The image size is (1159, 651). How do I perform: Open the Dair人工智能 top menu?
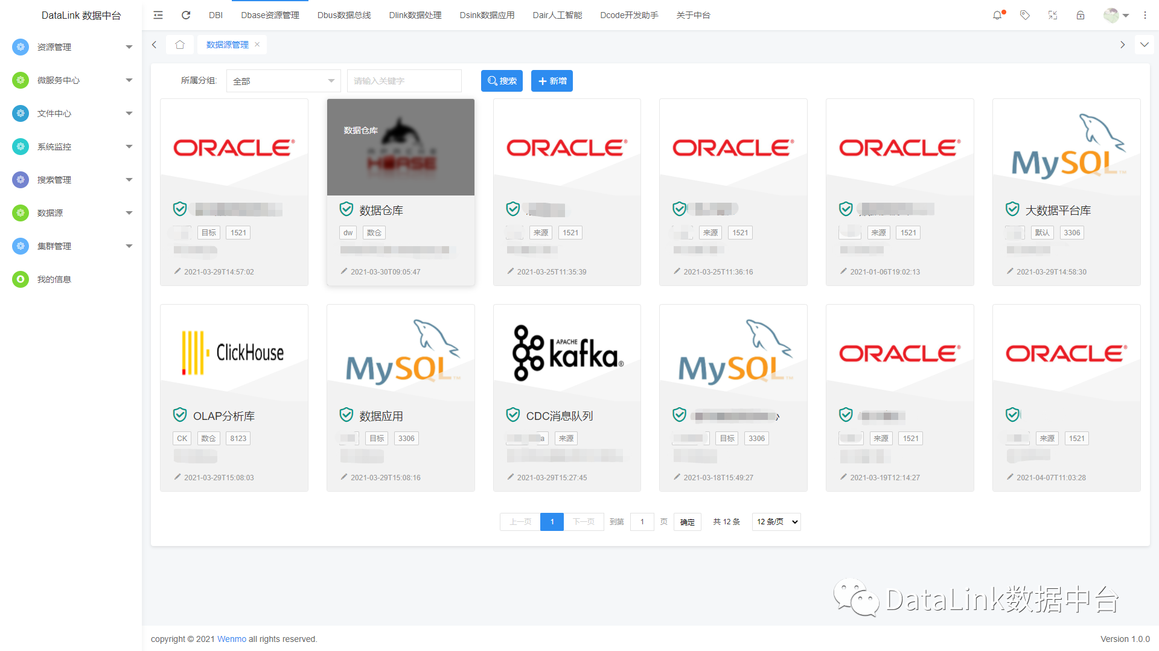click(x=557, y=15)
